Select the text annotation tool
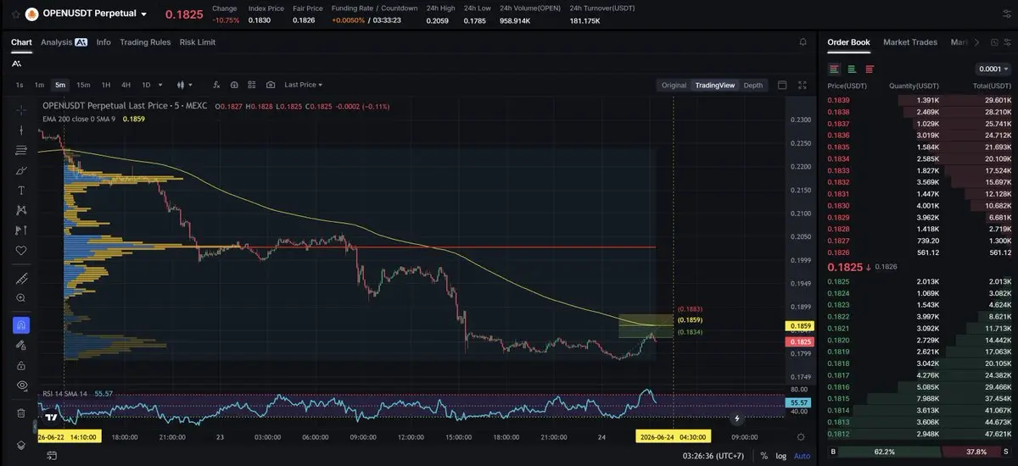This screenshot has height=466, width=1018. click(21, 190)
